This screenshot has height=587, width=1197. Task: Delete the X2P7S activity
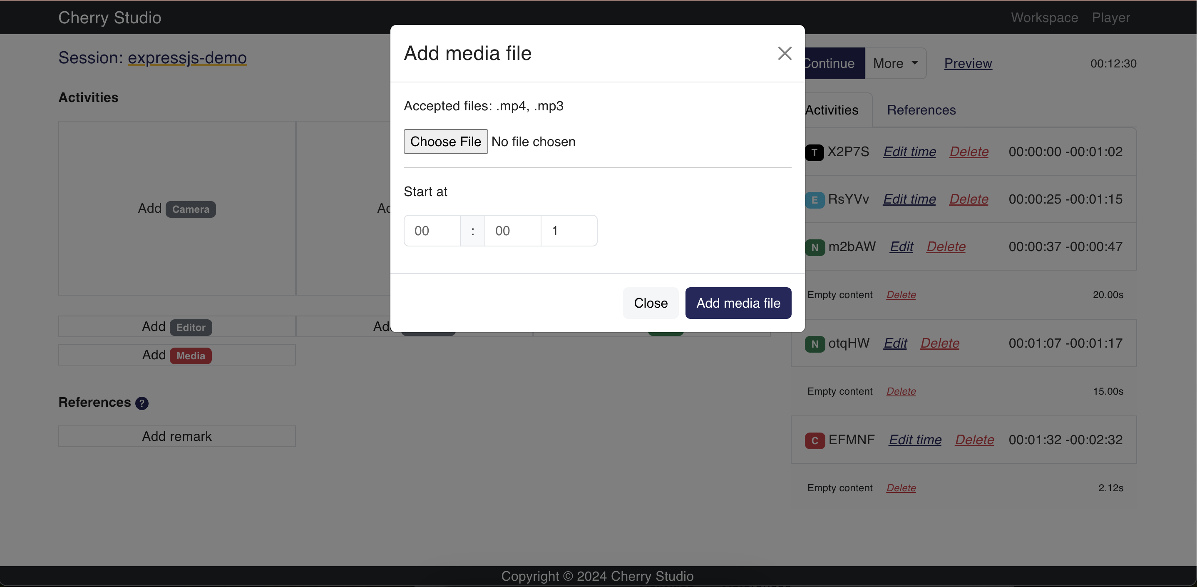tap(969, 152)
